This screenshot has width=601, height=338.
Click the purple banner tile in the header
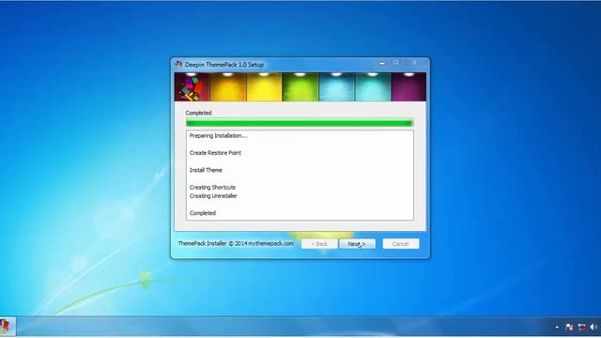pos(408,87)
